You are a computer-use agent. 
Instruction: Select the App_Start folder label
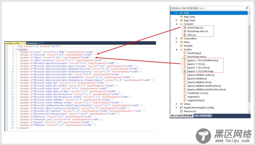click(x=189, y=20)
